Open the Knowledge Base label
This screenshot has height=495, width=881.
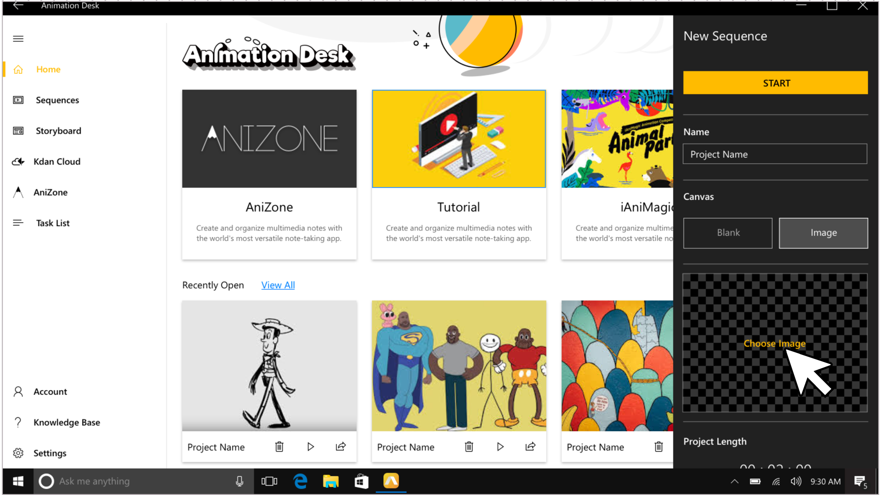[67, 422]
